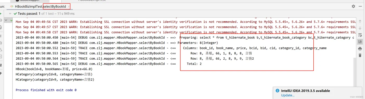Screen dimensions: 365x99
Task: Click the 09:49:56 SSL WARN line
Action: point(186,22)
